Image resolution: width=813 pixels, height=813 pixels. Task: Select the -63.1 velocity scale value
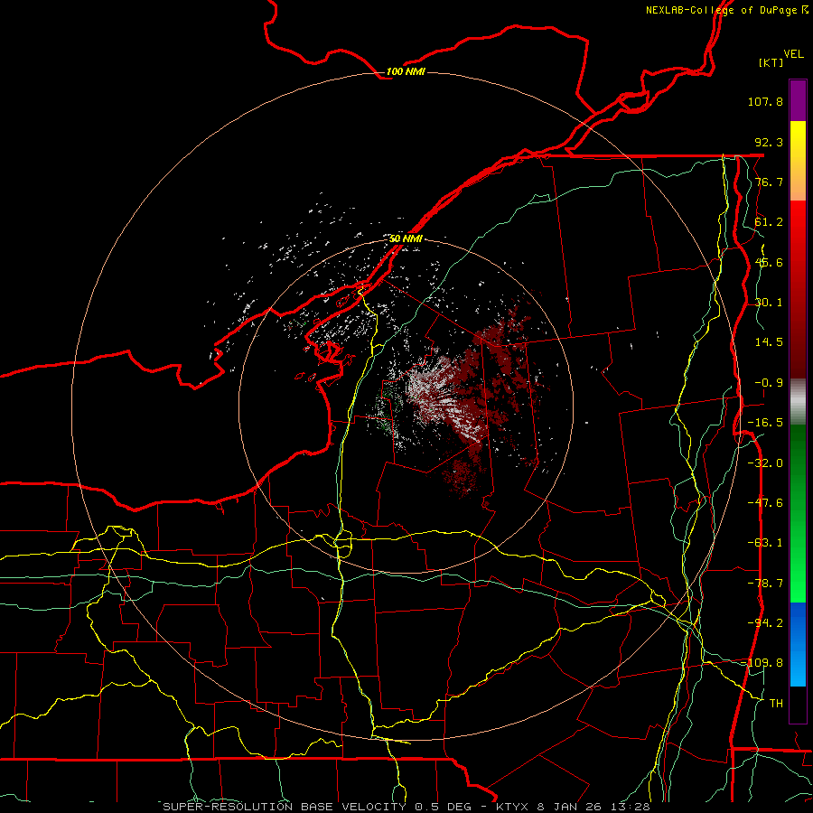[765, 543]
